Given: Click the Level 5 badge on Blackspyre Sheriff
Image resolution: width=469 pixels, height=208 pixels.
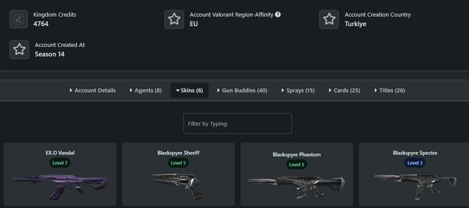Looking at the screenshot, I should pos(178,163).
